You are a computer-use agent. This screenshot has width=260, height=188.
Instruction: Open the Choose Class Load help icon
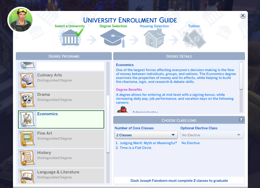coord(241,120)
